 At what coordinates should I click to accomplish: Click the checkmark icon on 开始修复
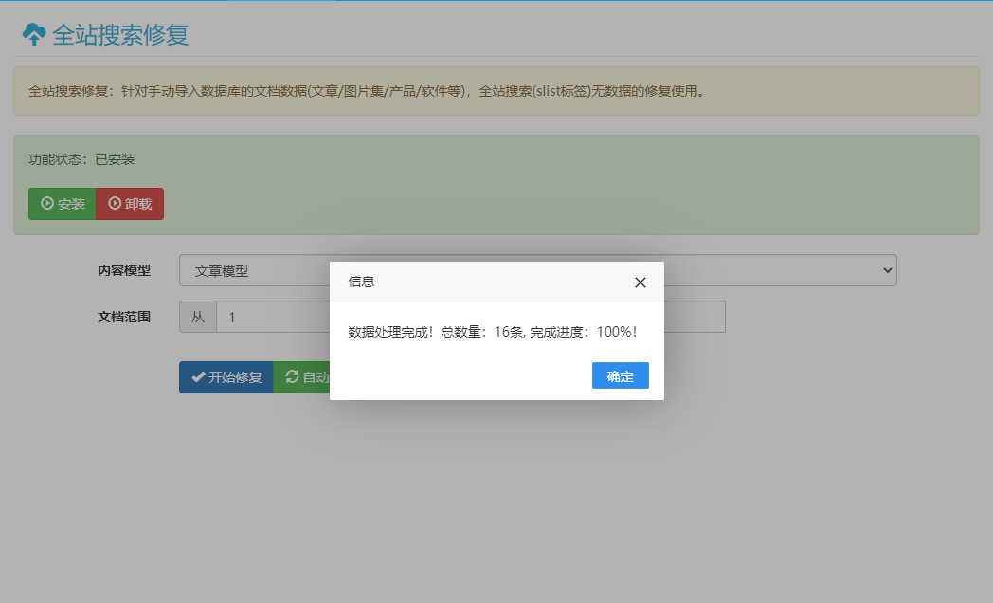click(x=198, y=377)
